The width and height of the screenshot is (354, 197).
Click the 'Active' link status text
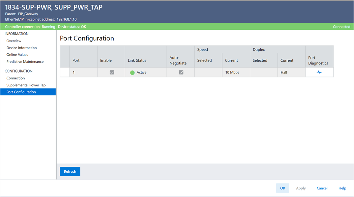[141, 73]
